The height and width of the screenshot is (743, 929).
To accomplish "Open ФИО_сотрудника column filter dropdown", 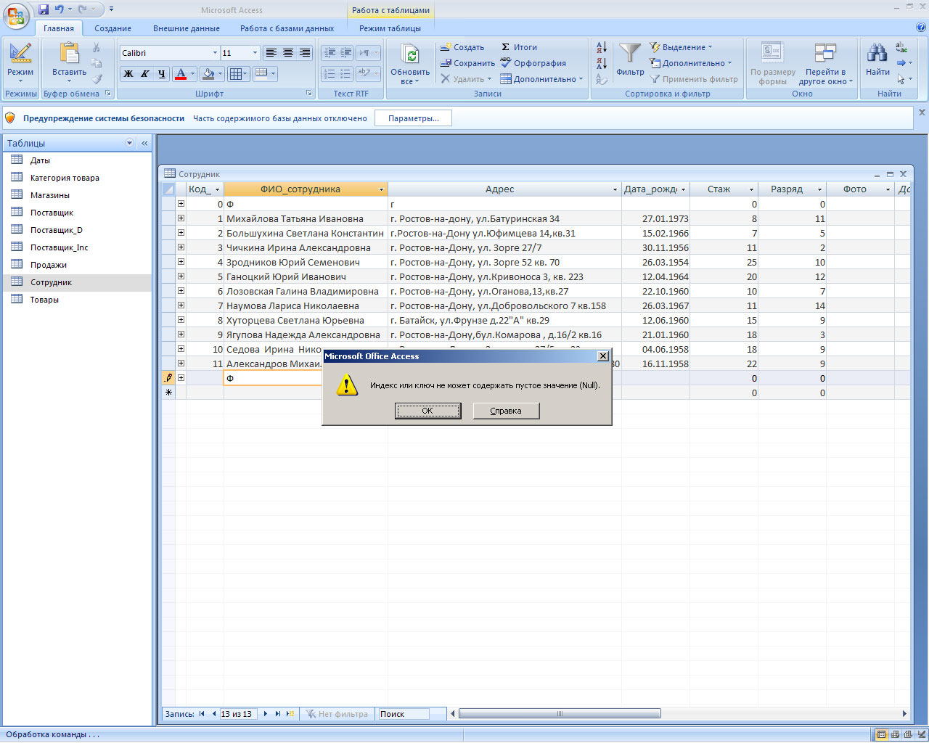I will click(381, 189).
